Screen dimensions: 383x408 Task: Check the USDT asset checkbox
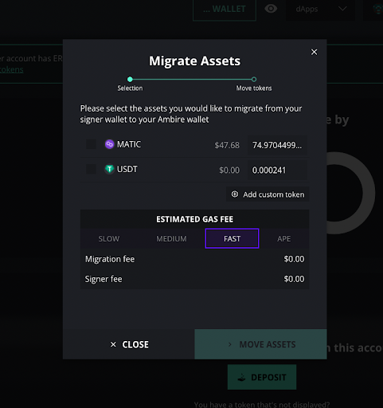tap(91, 169)
